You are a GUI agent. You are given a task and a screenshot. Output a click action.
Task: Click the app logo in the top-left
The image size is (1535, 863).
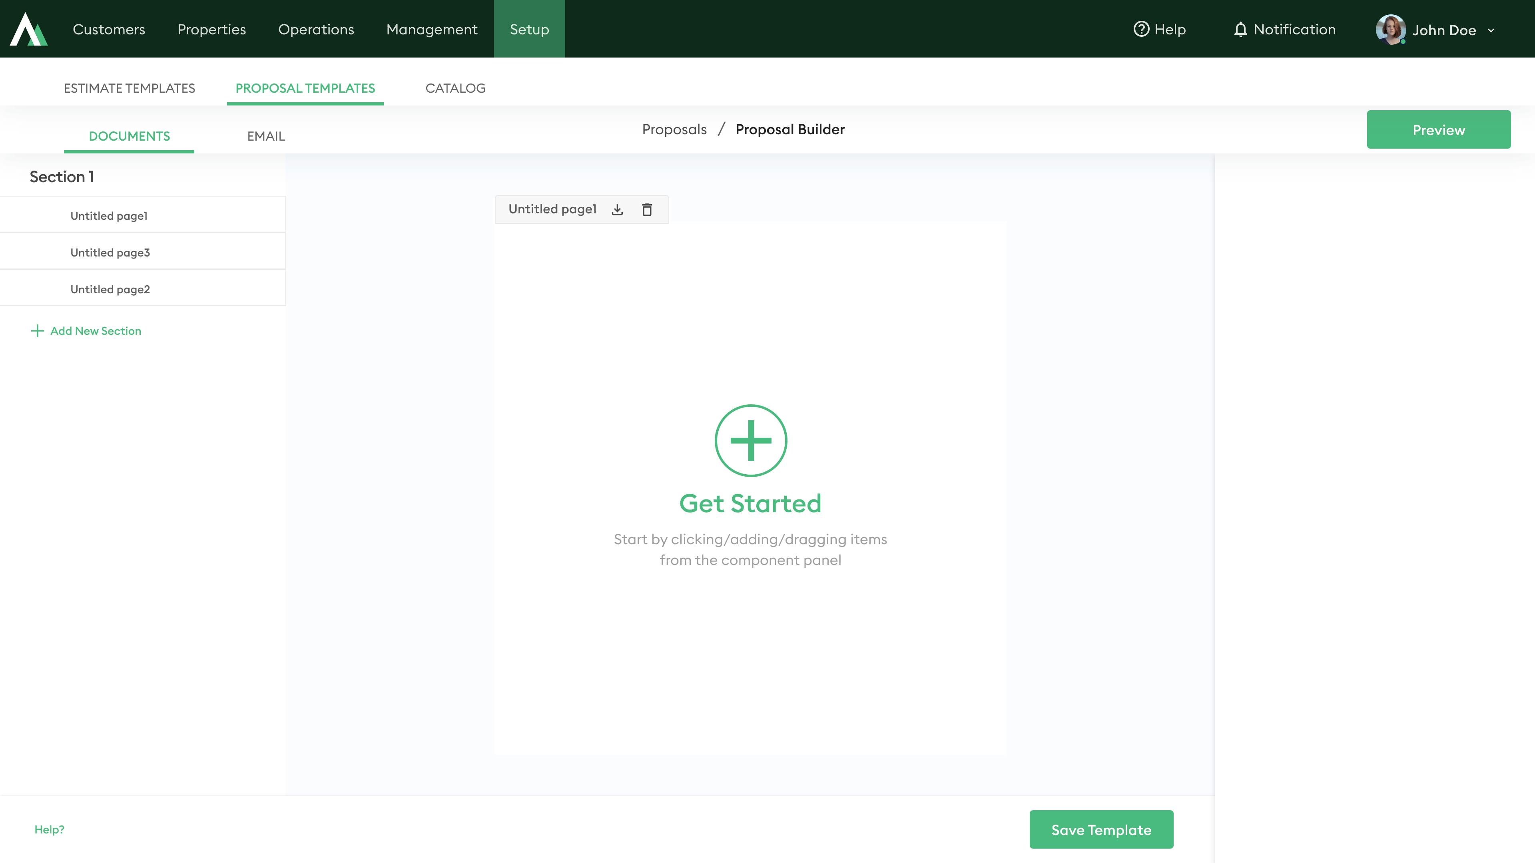[x=28, y=29]
